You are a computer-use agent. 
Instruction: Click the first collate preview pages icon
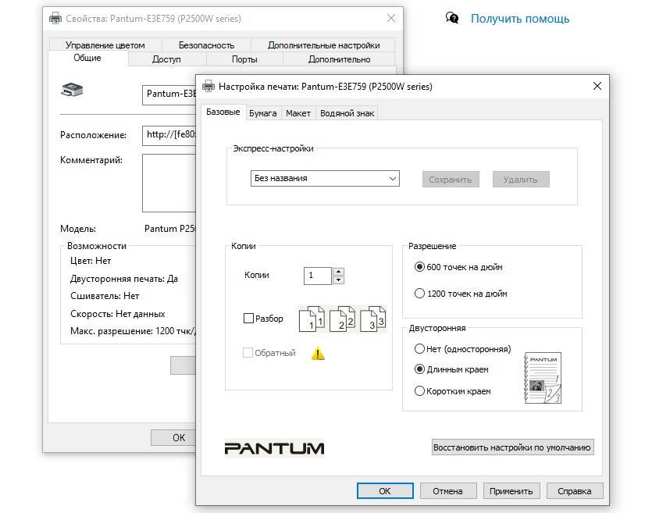click(x=312, y=319)
